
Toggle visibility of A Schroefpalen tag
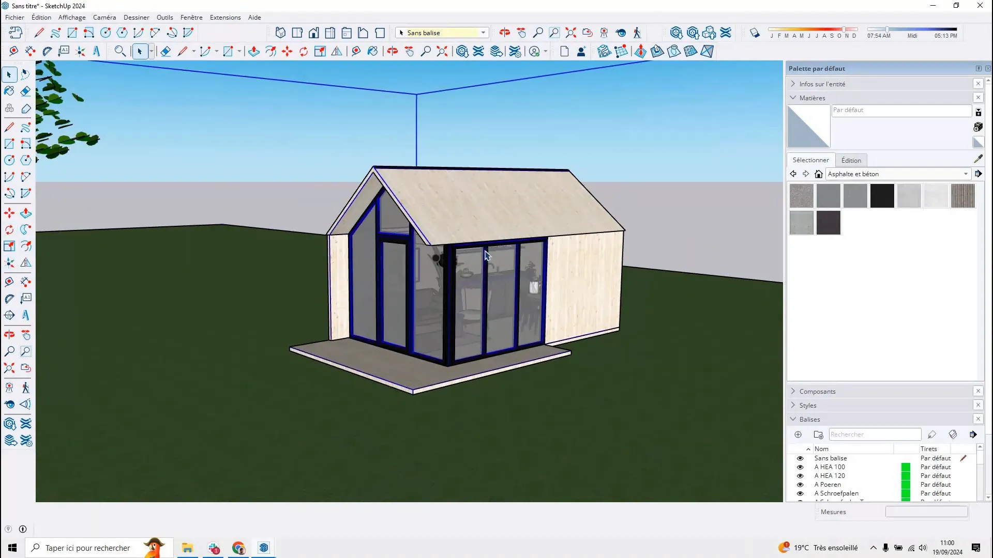(800, 493)
